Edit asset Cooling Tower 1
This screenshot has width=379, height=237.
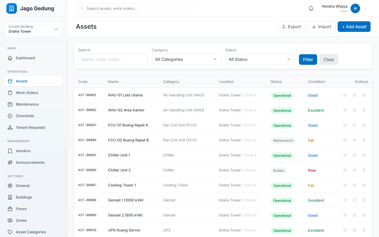click(355, 185)
